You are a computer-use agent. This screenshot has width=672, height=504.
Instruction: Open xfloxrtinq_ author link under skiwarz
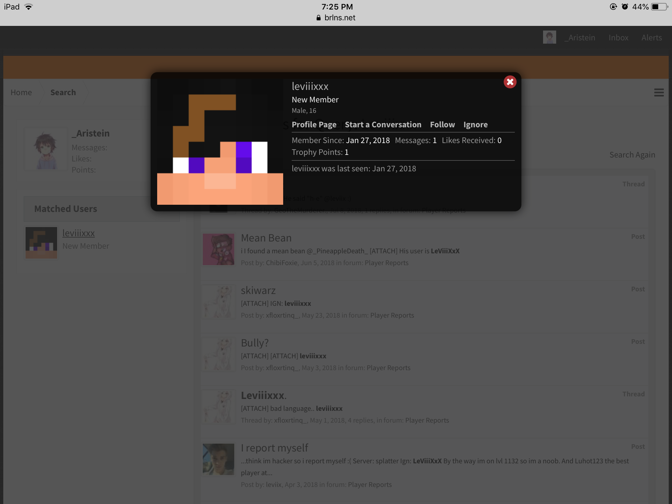click(x=282, y=315)
